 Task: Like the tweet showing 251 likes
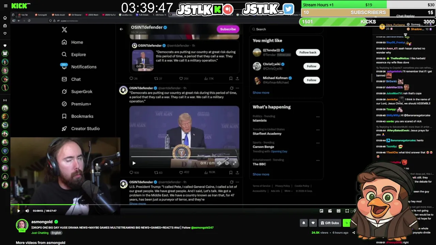tap(181, 78)
